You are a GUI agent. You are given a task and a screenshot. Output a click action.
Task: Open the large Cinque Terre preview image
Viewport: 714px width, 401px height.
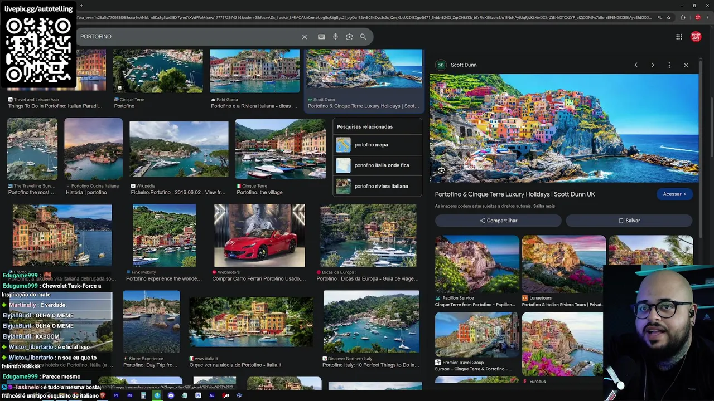[x=564, y=128]
